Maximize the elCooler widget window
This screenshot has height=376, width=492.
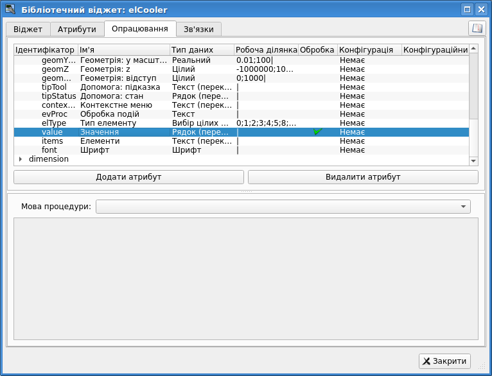tap(468, 9)
